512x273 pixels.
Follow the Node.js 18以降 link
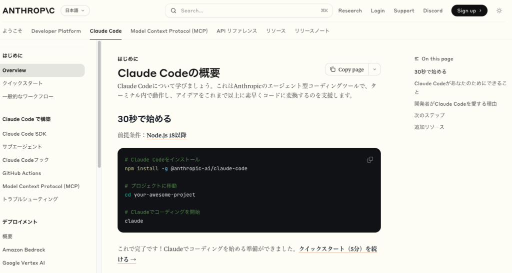(x=166, y=135)
